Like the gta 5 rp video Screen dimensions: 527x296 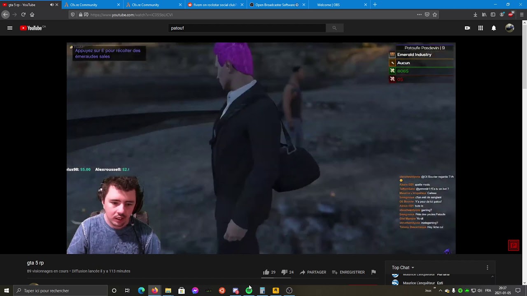coord(269,272)
